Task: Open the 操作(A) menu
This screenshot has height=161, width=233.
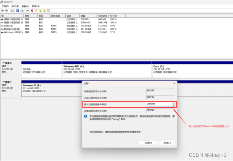Action: (x=15, y=6)
